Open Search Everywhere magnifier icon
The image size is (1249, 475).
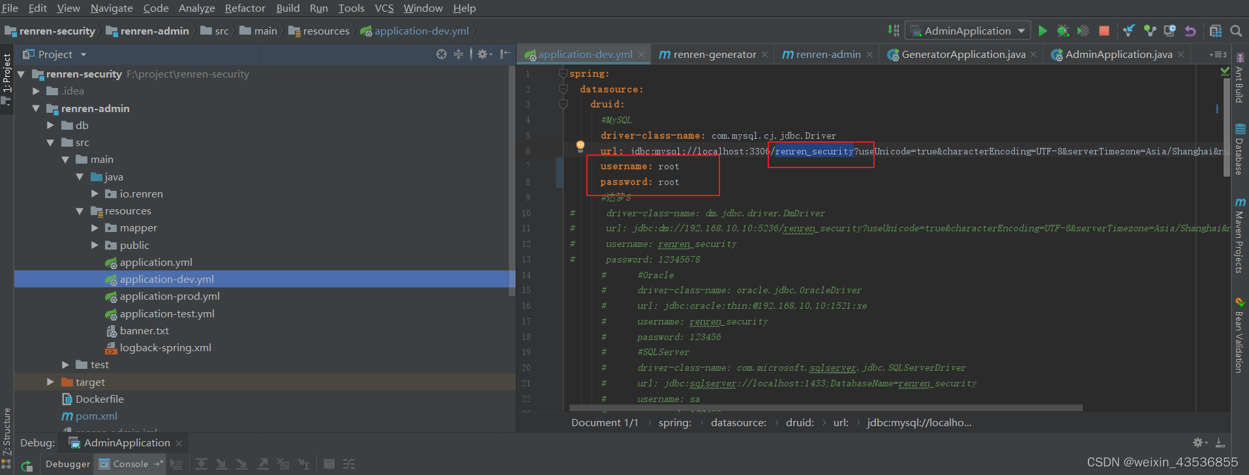(1236, 31)
